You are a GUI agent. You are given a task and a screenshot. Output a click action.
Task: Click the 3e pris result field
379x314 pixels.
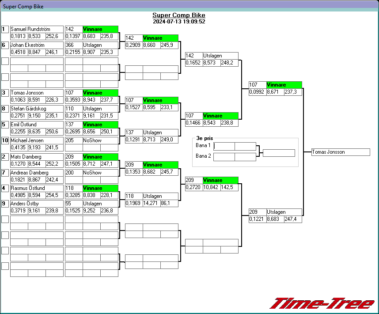click(x=279, y=153)
